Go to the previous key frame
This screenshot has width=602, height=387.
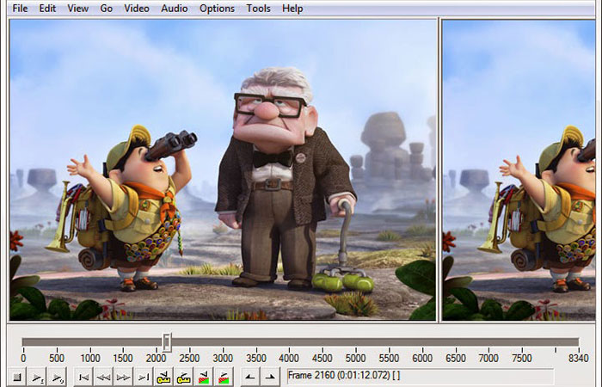(x=163, y=377)
